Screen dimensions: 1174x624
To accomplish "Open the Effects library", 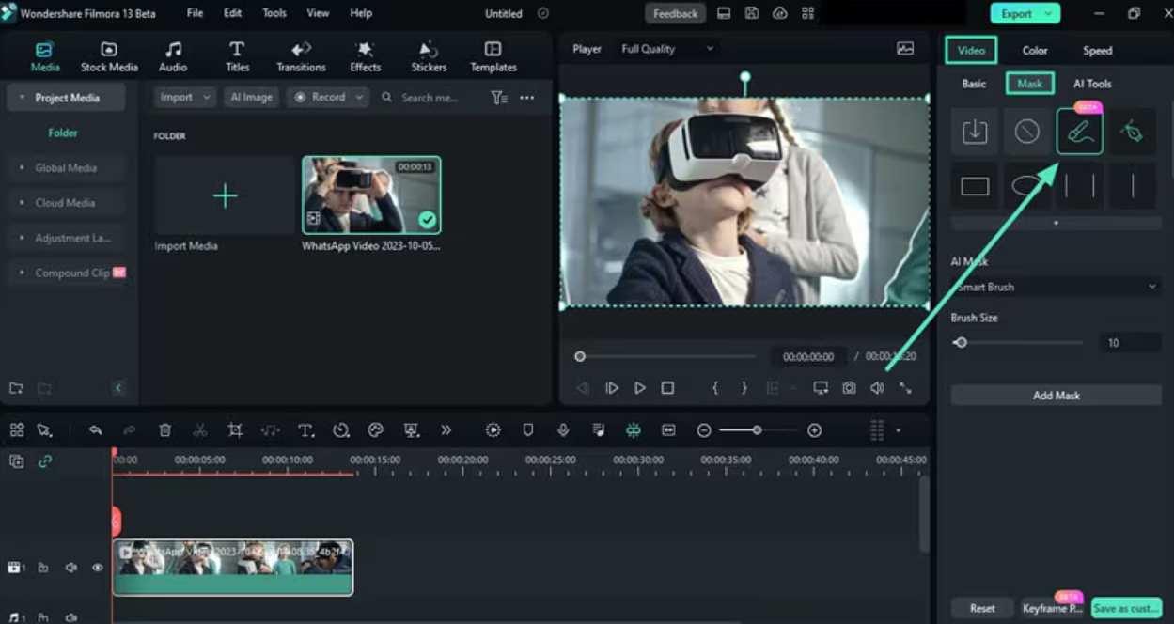I will (x=366, y=56).
